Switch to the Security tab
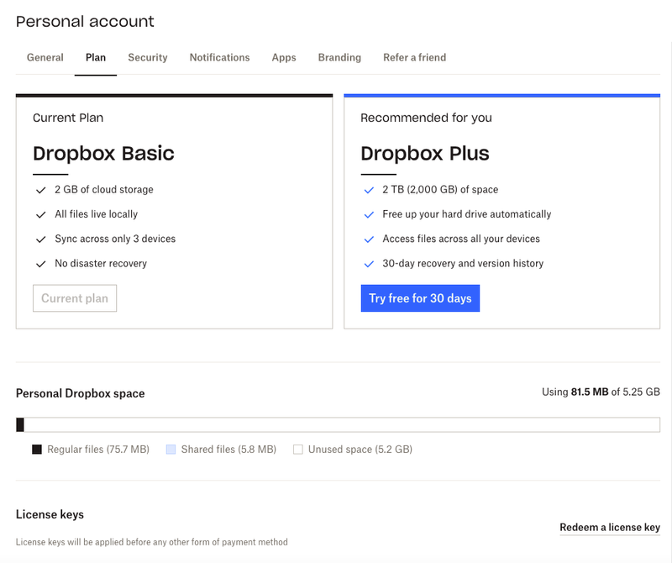Viewport: 672px width, 563px height. click(x=148, y=58)
